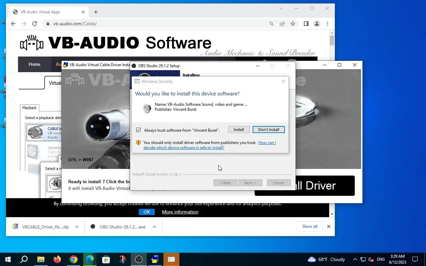Select highlighted Windows Security taskbar item
This screenshot has width=426, height=266.
point(171,259)
